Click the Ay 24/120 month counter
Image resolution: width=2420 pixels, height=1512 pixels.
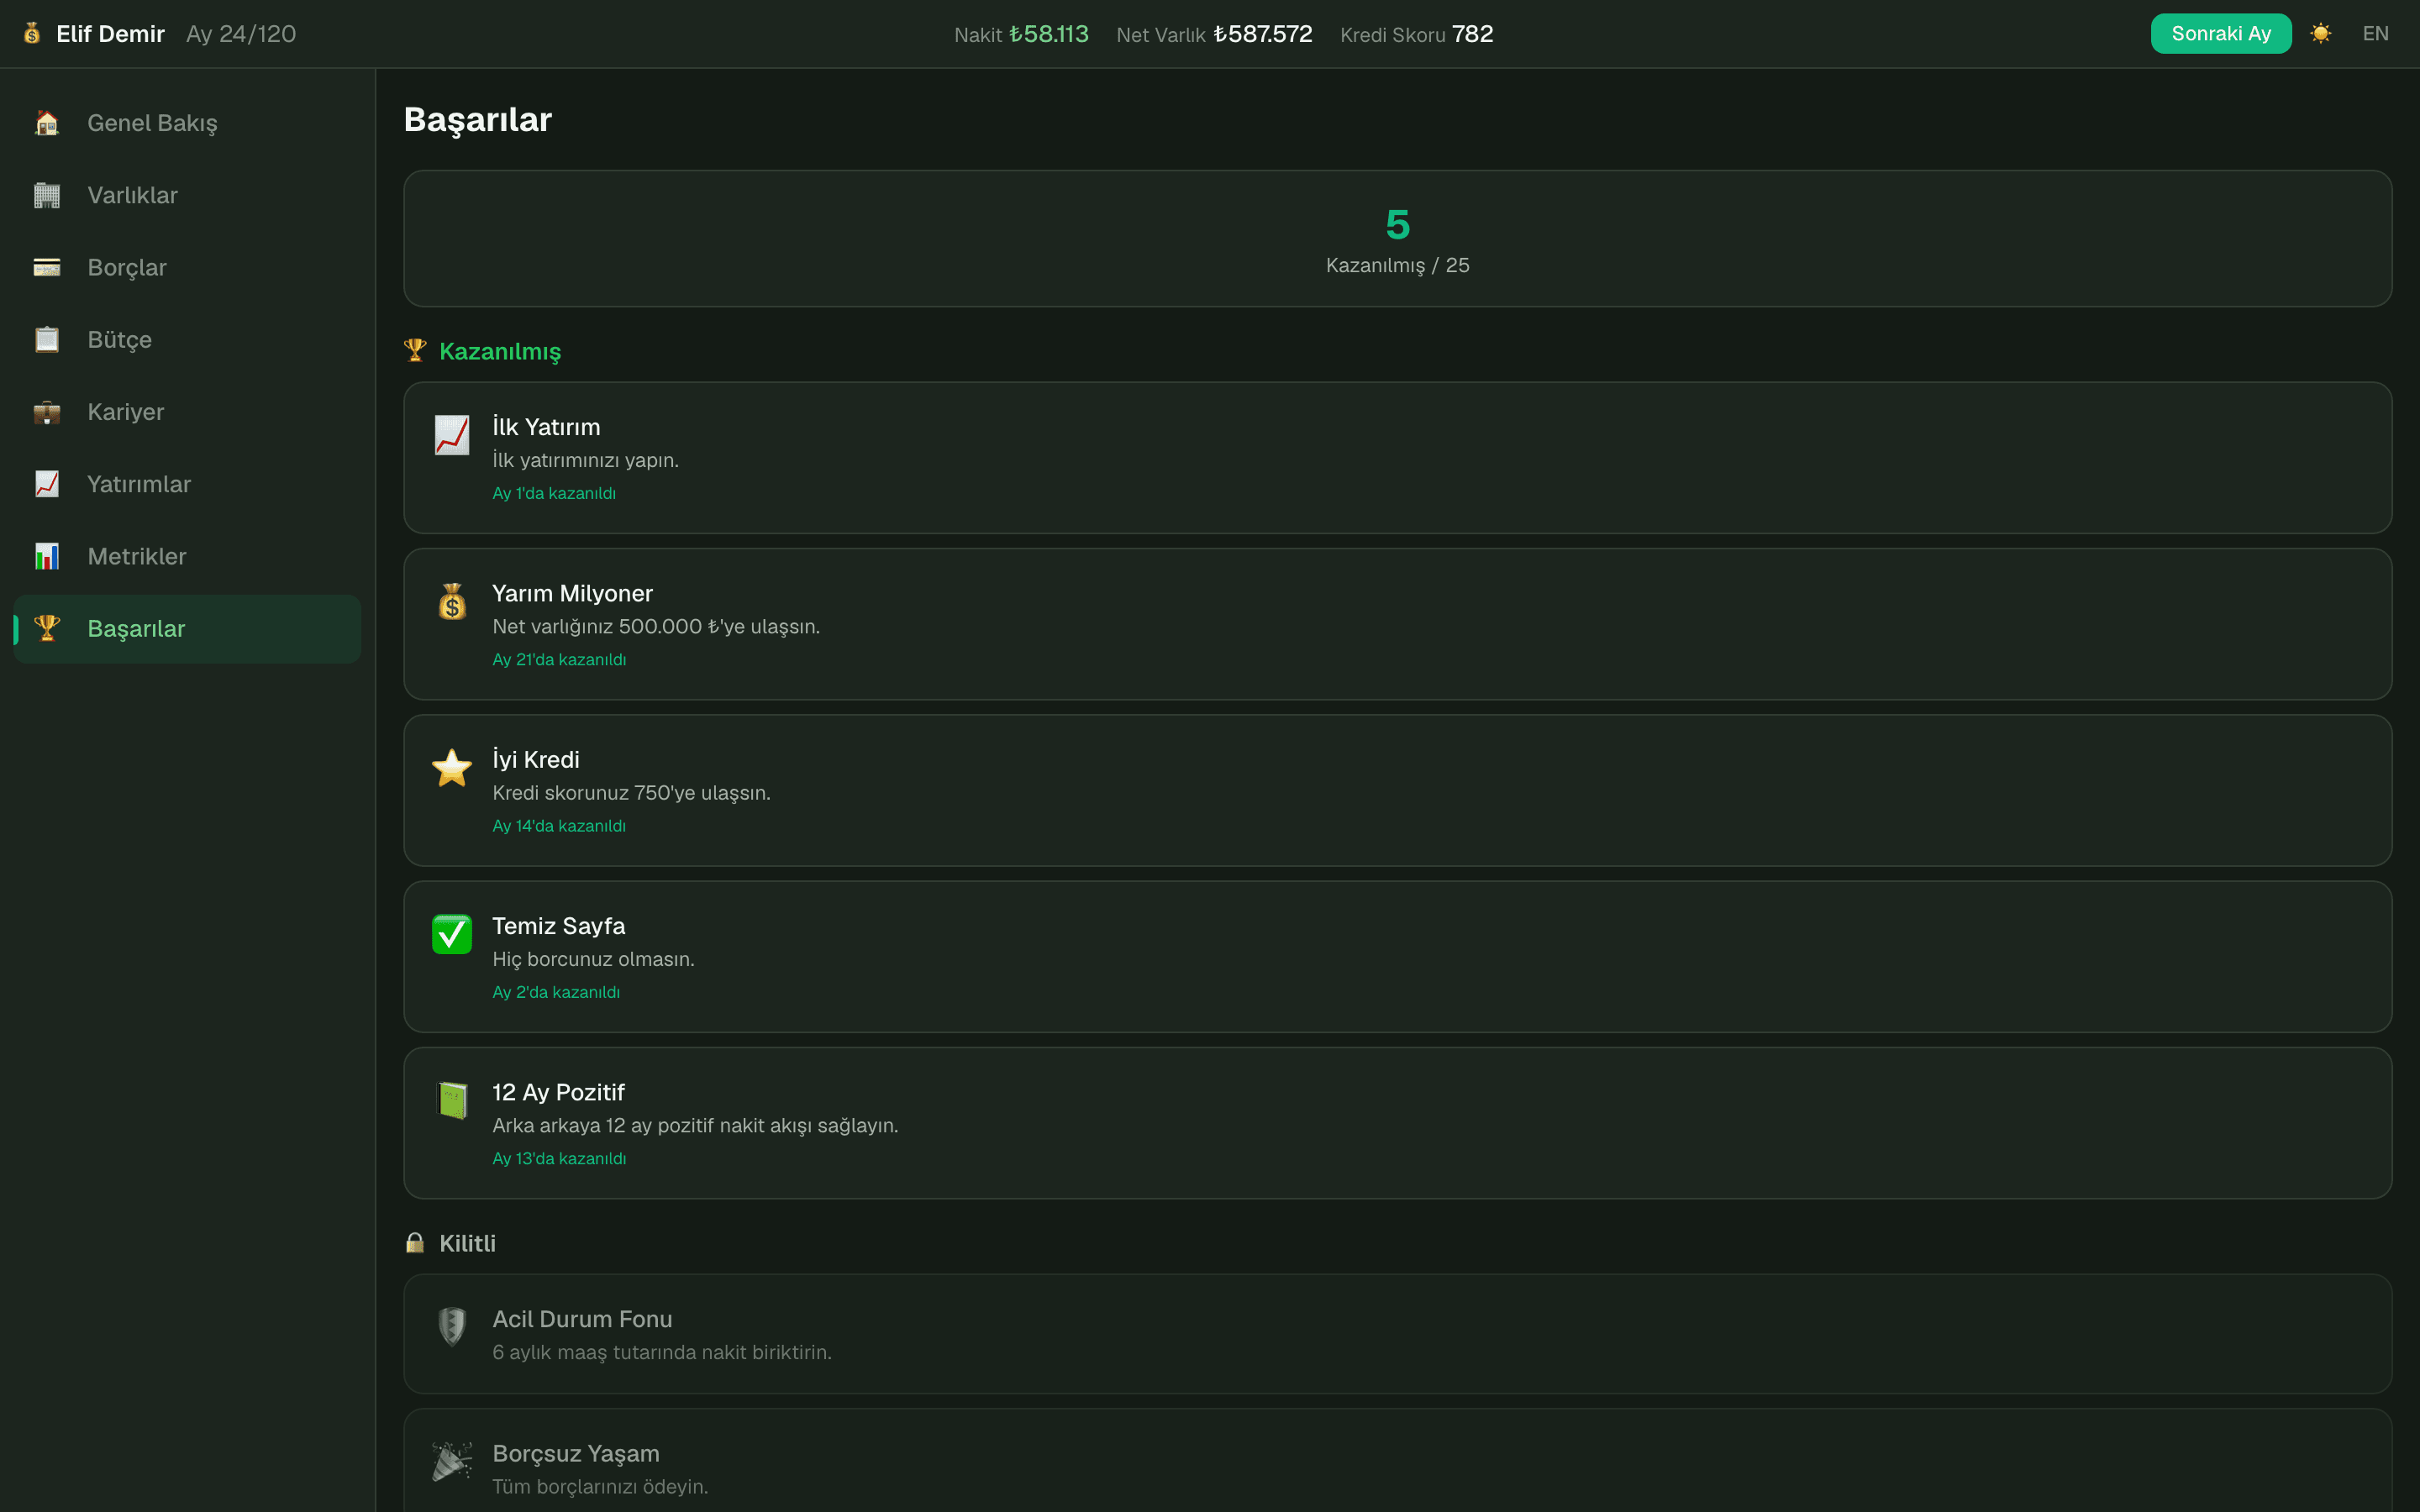241,34
